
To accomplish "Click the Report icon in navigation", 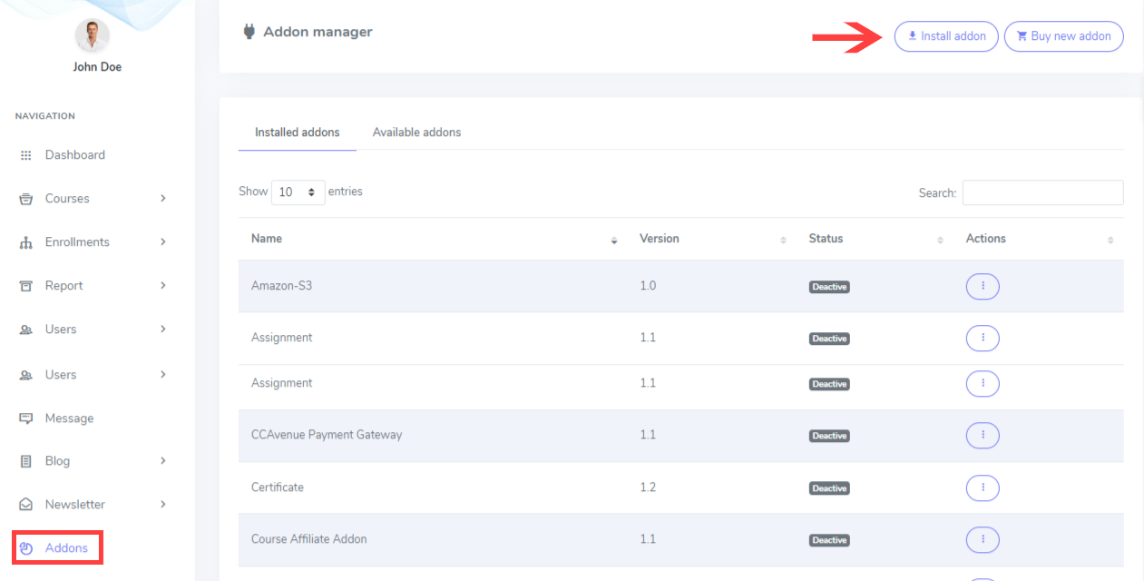I will (26, 286).
